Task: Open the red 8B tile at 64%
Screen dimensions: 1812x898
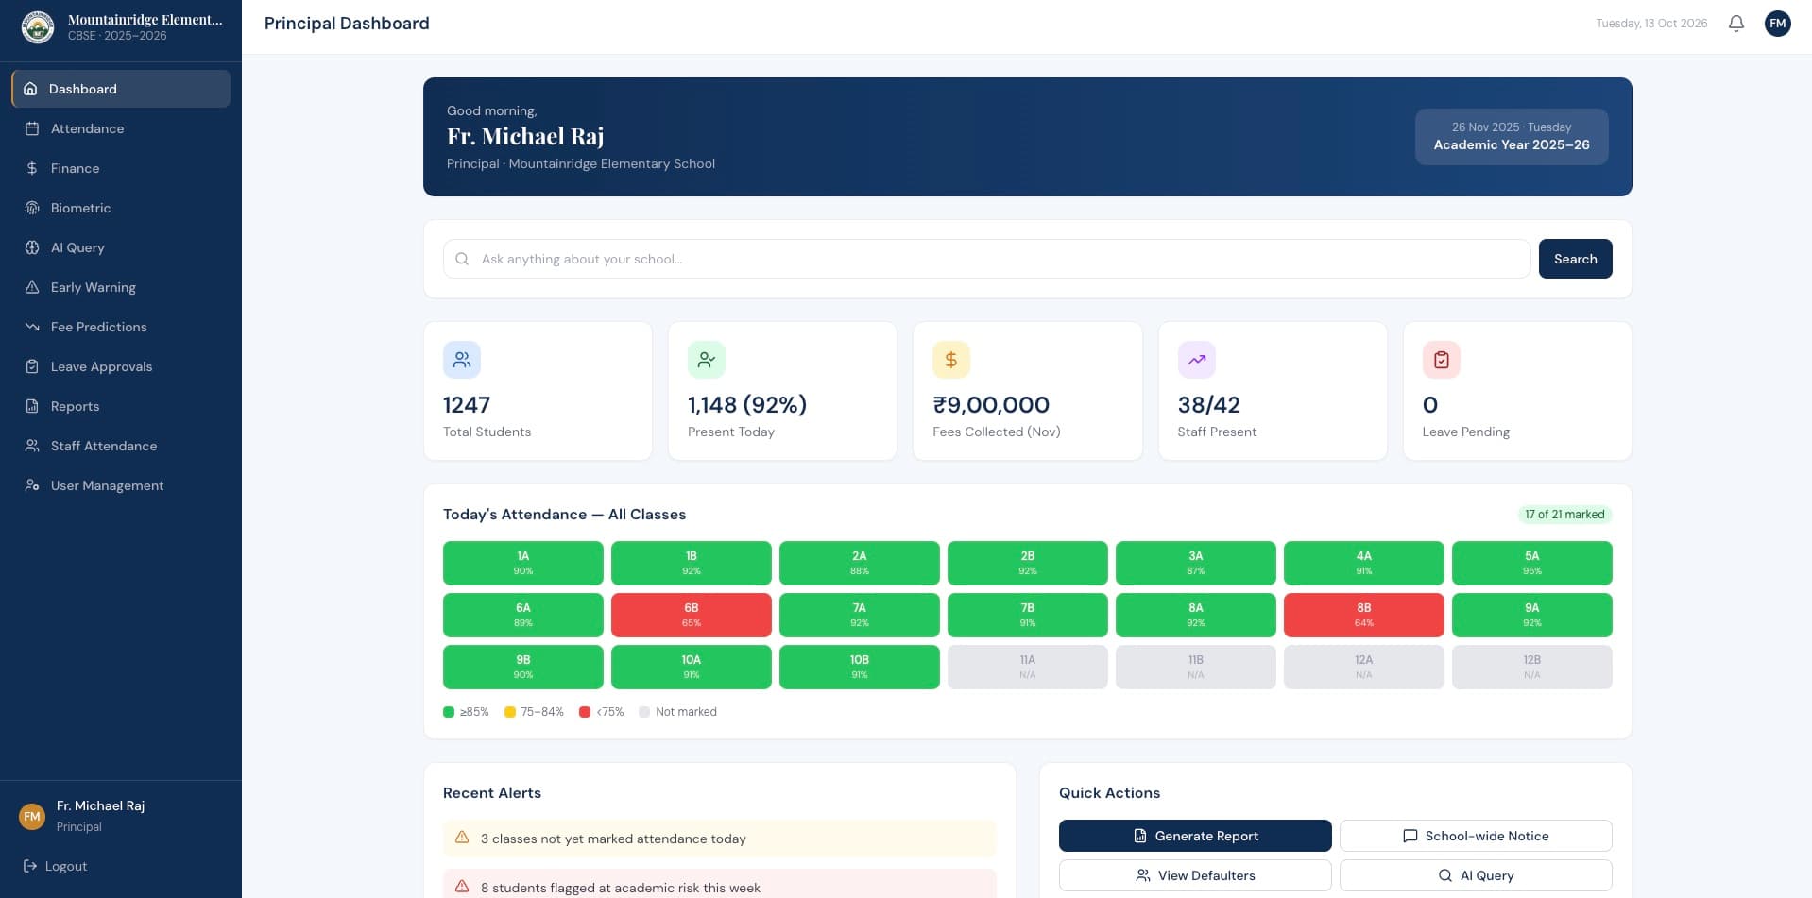Action: 1364,615
